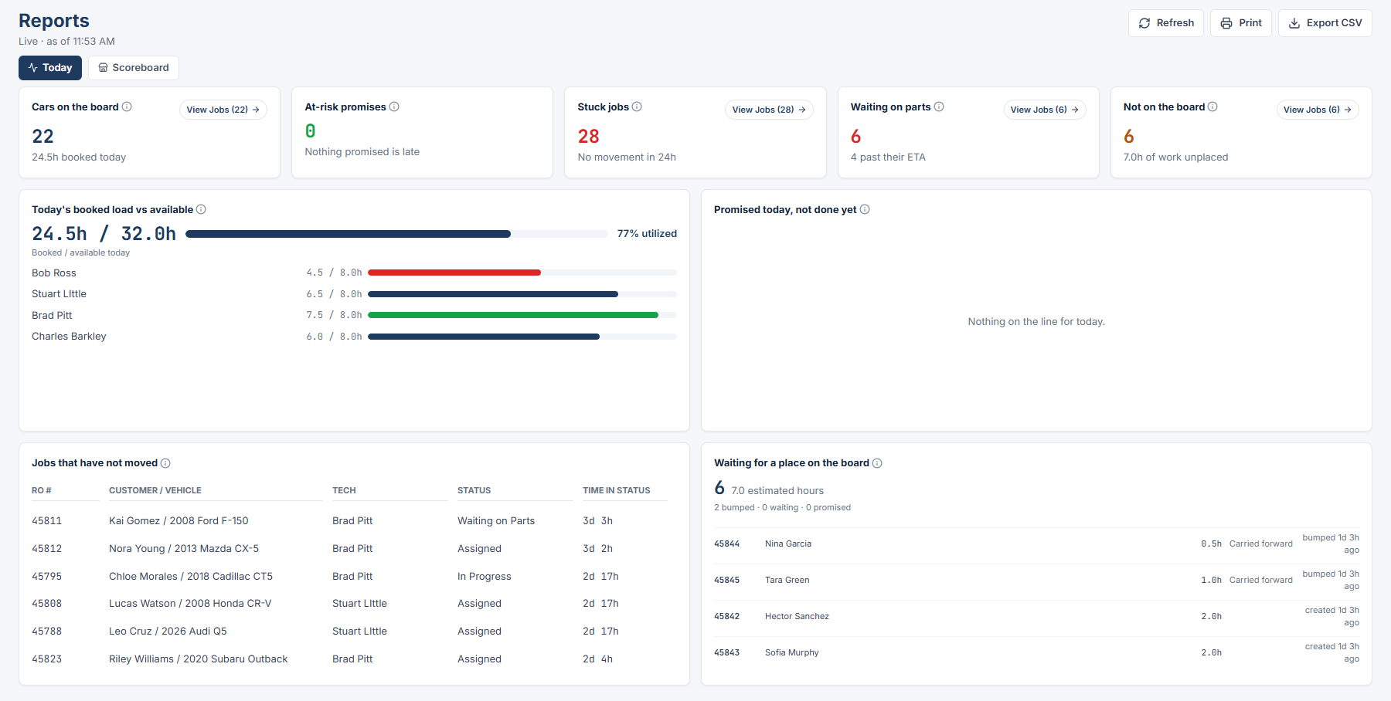Image resolution: width=1391 pixels, height=701 pixels.
Task: Click the 'Nothing on the line for today.' message
Action: [1036, 322]
